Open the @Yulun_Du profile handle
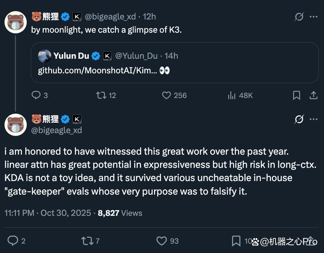The width and height of the screenshot is (324, 253). [136, 56]
